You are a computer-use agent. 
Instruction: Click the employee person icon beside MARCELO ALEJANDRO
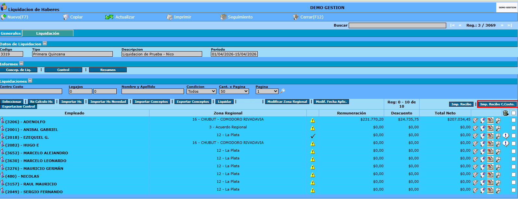point(2,151)
